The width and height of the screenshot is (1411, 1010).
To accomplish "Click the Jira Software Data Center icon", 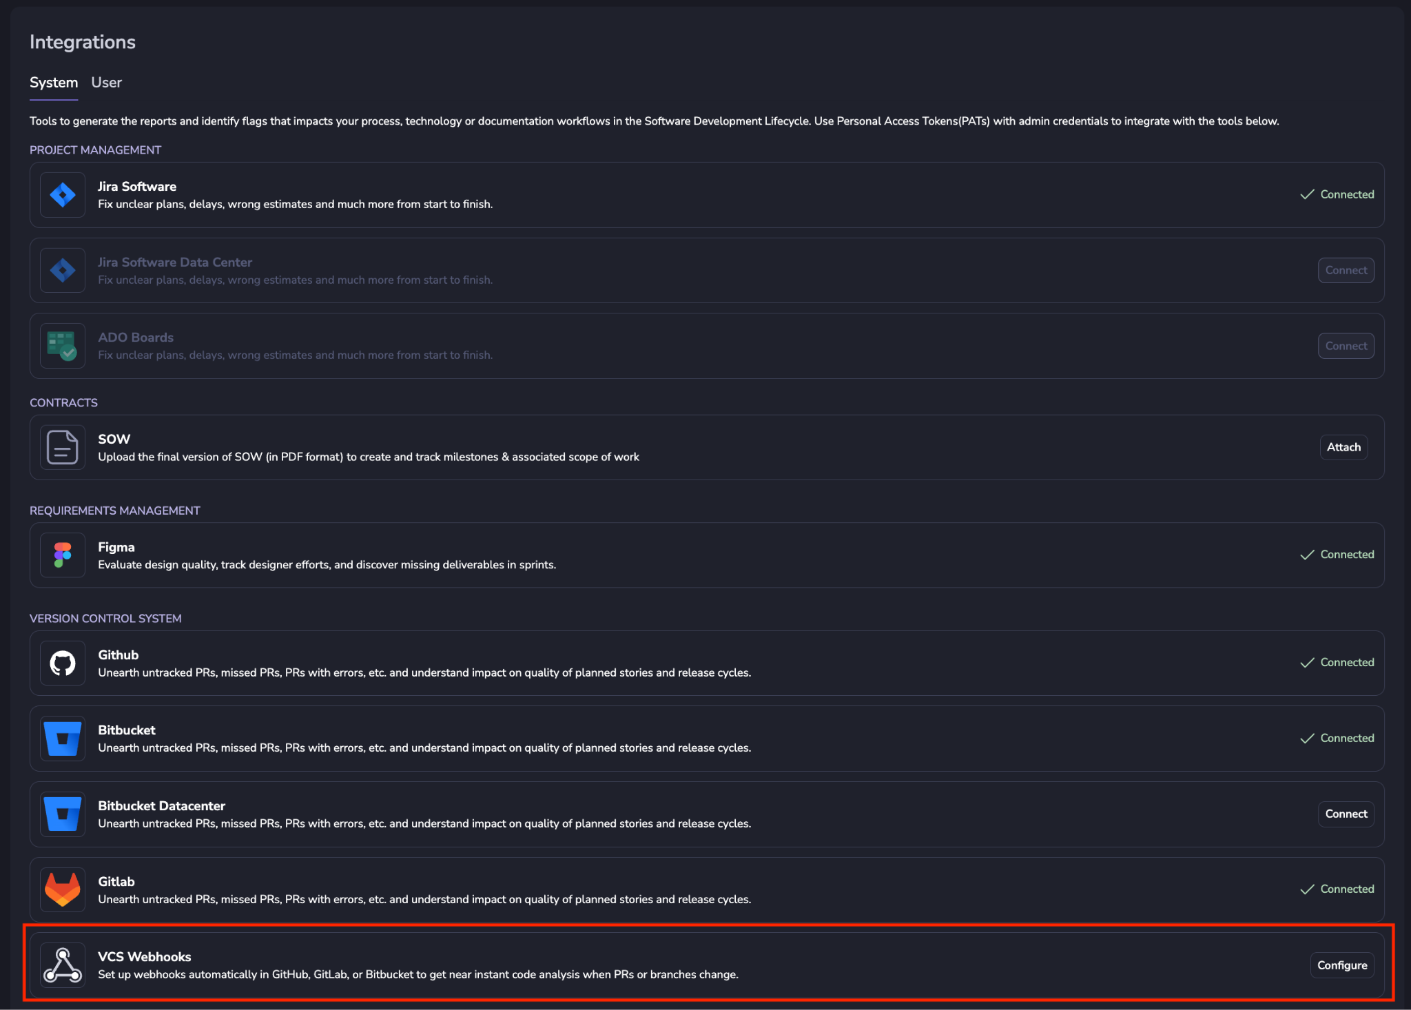I will pos(63,271).
